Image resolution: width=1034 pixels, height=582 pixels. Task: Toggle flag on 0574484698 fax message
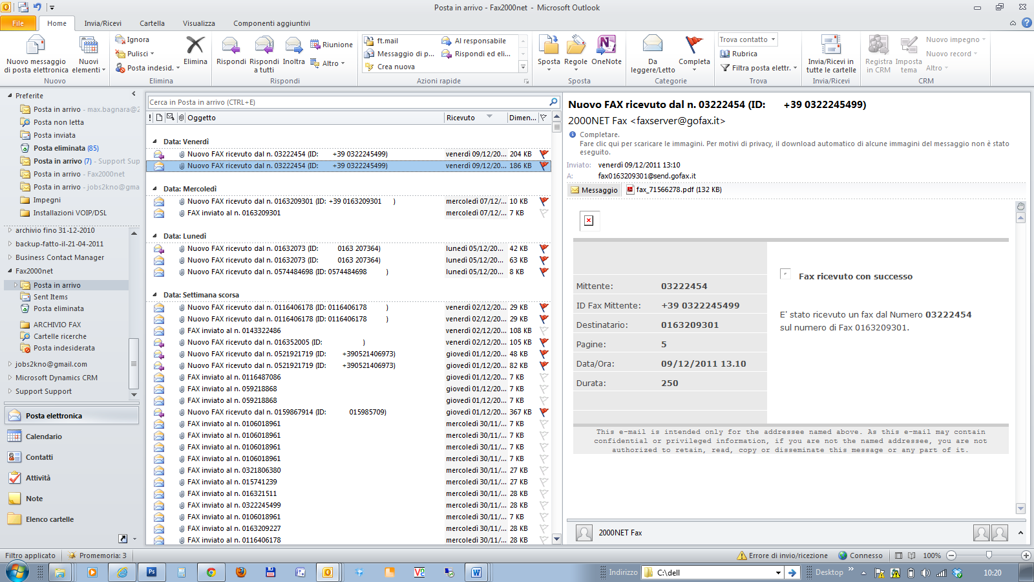(x=543, y=272)
